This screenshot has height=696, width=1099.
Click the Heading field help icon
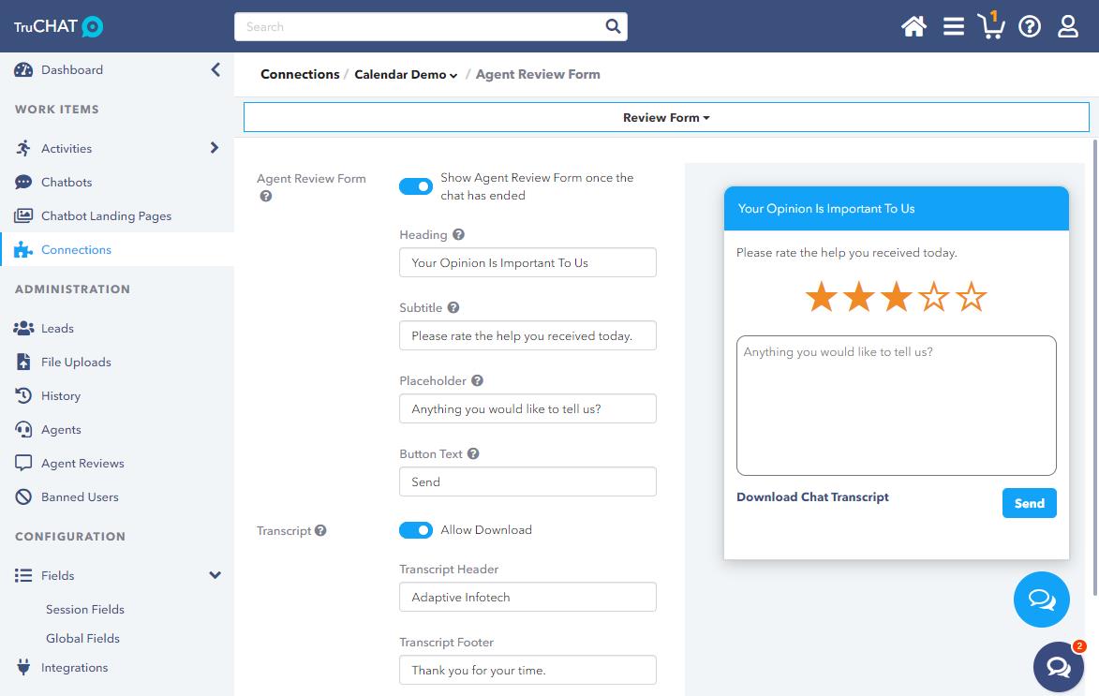(x=458, y=235)
